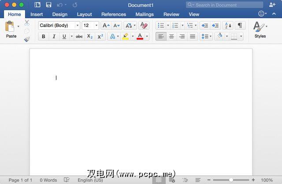282x184 pixels.
Task: Apply superscript formatting
Action: tap(100, 37)
